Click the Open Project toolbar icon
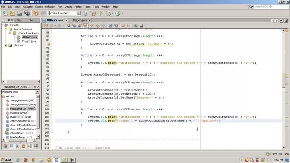 click(19, 13)
